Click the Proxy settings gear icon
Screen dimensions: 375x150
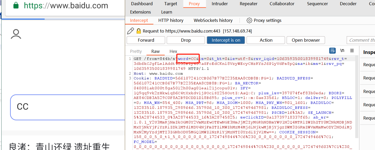[249, 20]
